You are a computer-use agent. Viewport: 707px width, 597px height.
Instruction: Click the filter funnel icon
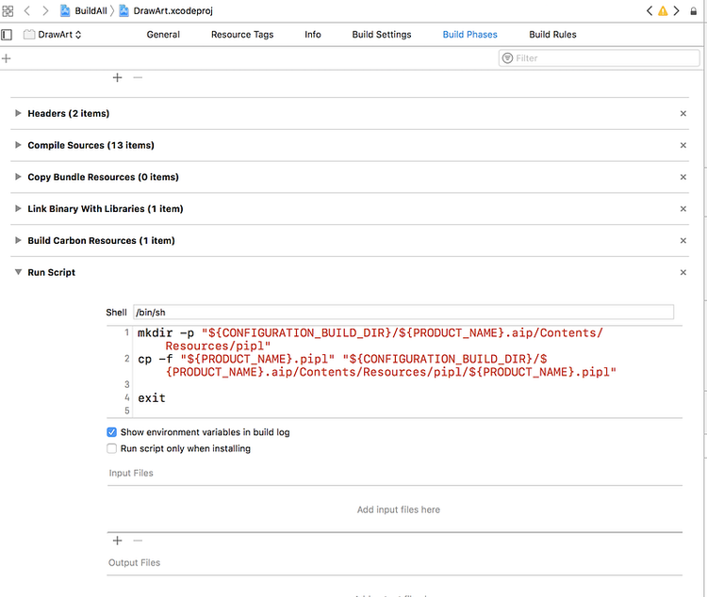point(507,58)
